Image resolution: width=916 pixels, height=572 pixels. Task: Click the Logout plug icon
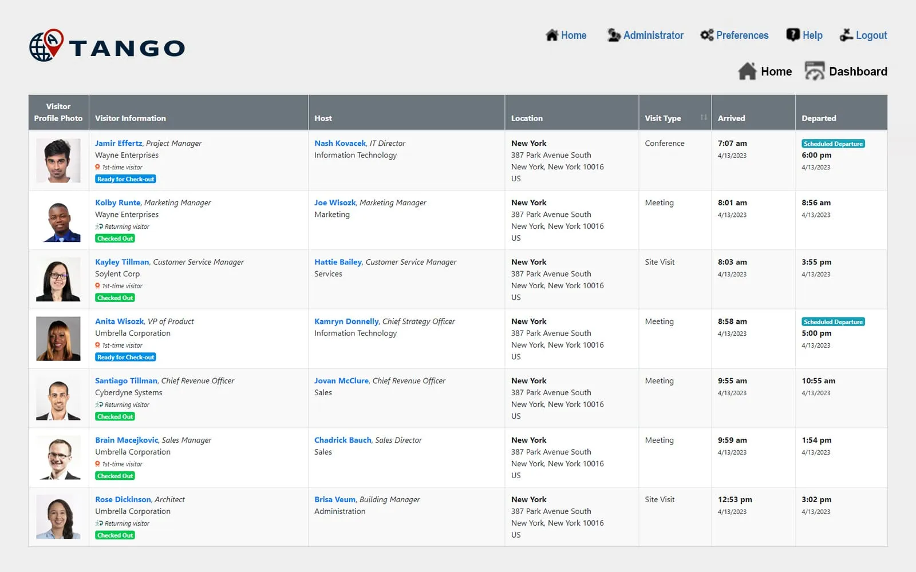[x=846, y=35]
